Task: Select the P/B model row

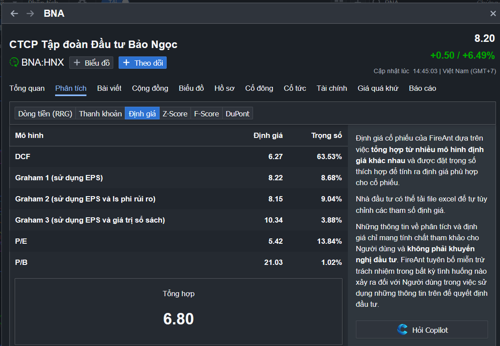Action: click(179, 262)
